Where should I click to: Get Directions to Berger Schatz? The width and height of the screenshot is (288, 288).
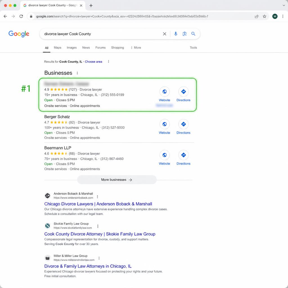pos(183,127)
